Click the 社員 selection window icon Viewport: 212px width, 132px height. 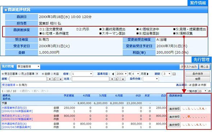click(x=117, y=79)
